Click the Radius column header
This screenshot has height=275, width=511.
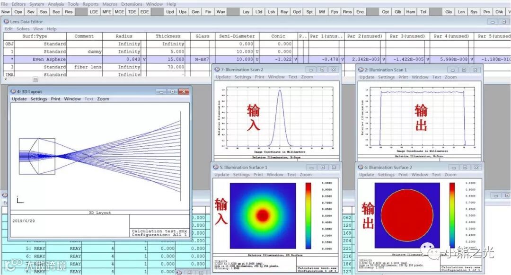click(x=124, y=36)
